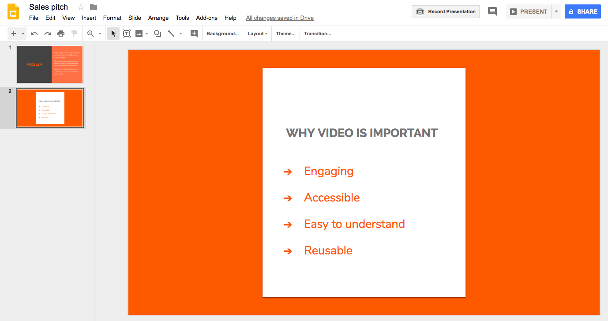This screenshot has height=321, width=608.
Task: Activate the Select arrow tool
Action: pos(113,33)
